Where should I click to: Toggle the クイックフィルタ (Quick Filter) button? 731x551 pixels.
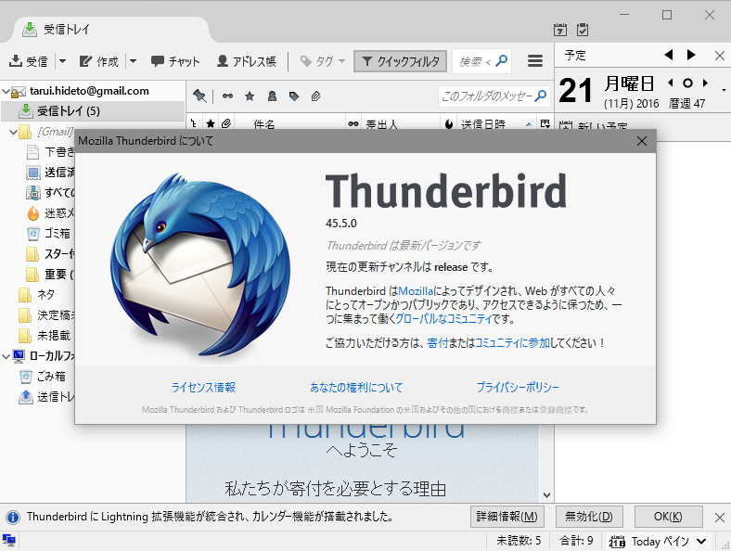click(x=401, y=61)
